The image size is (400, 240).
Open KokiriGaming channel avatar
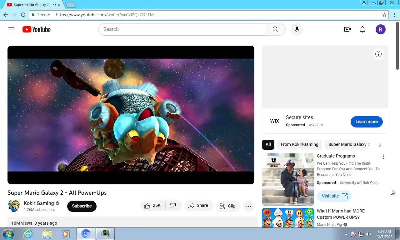(x=14, y=206)
